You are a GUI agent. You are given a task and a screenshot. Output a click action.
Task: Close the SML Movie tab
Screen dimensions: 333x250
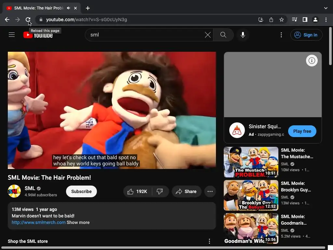click(75, 8)
